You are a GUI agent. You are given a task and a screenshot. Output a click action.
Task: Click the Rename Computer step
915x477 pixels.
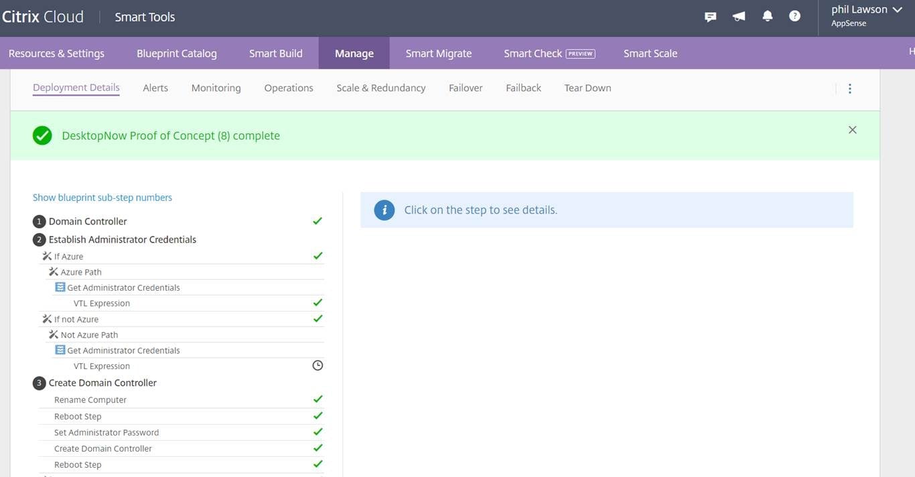click(182, 400)
